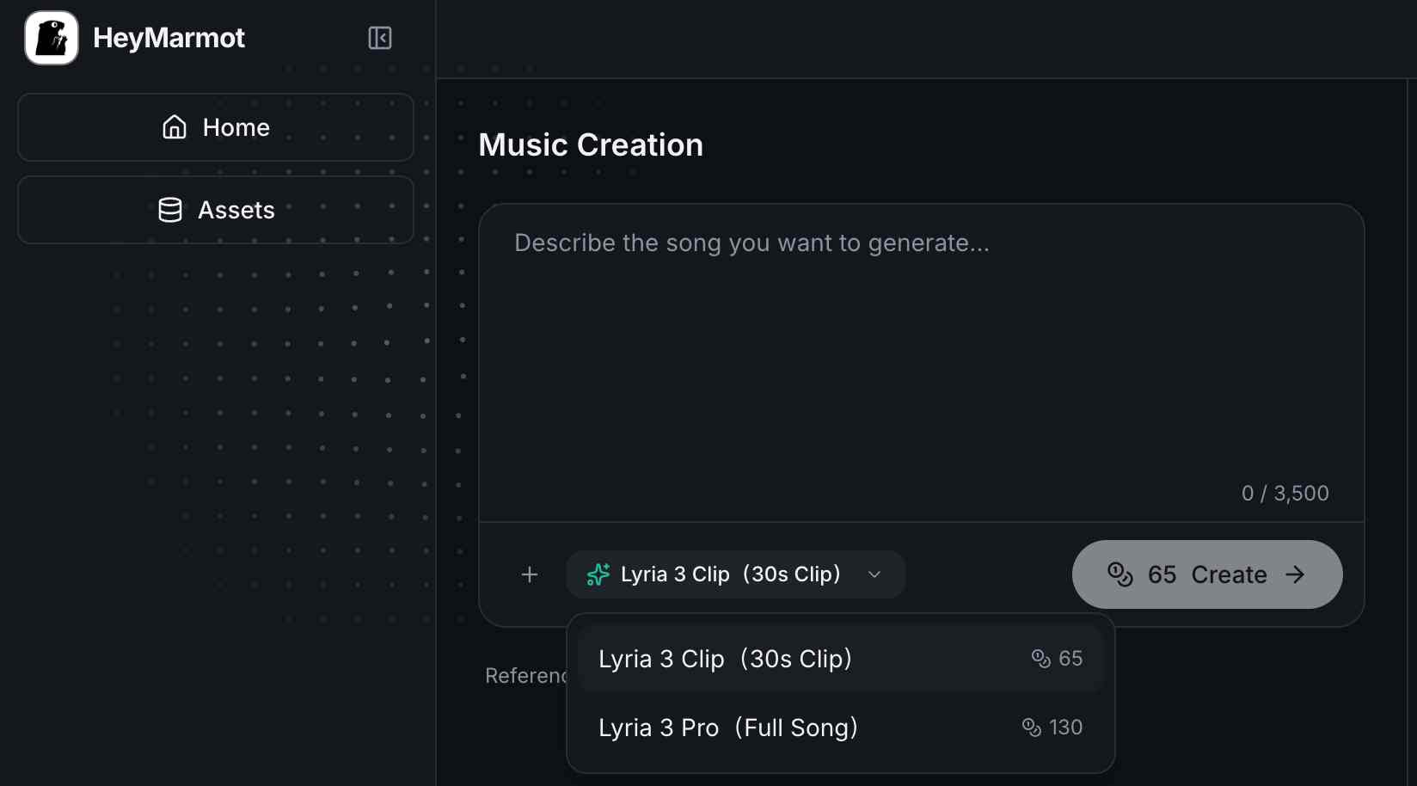Click the Assets database icon in sidebar

click(x=169, y=209)
